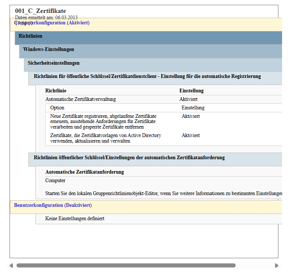Click the 'Automatische Zertifikatanforderung' heading
This screenshot has width=292, height=273.
tap(85, 172)
